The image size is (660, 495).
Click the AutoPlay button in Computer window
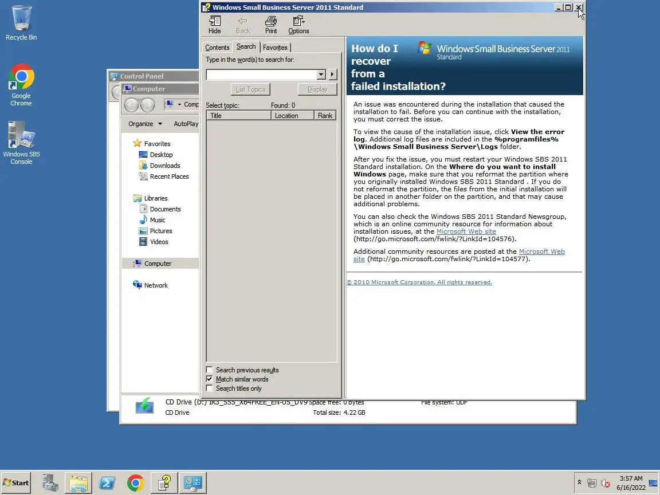(x=186, y=124)
